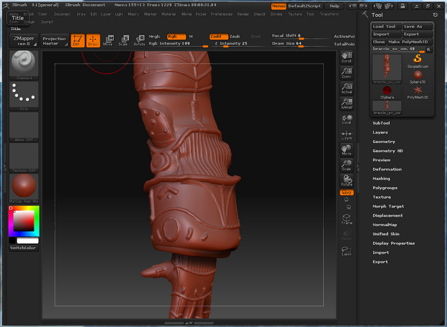Click the Zoom canvas icon
This screenshot has width=447, height=327.
click(x=347, y=72)
